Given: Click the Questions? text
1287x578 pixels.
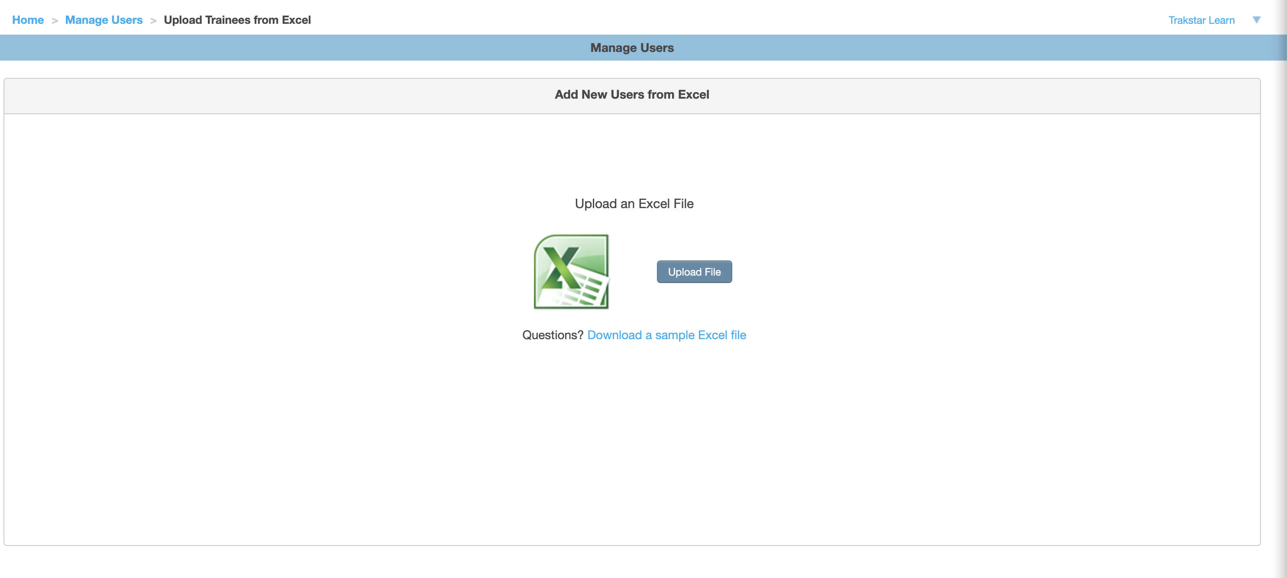Looking at the screenshot, I should [x=553, y=335].
